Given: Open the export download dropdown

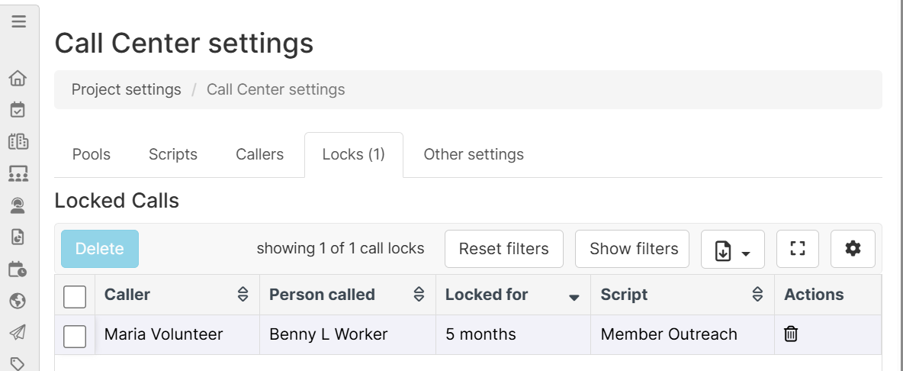Looking at the screenshot, I should click(732, 250).
